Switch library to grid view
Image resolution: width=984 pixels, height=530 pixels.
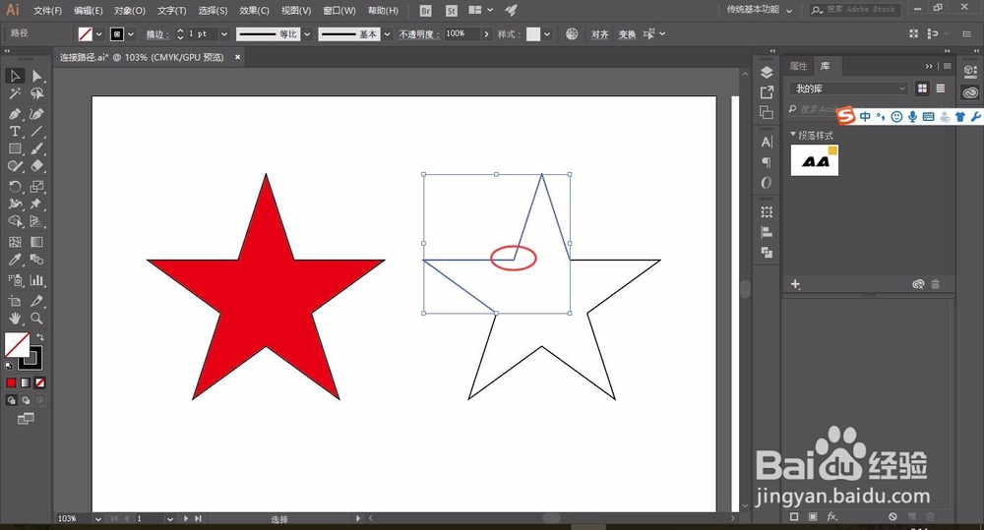[922, 88]
